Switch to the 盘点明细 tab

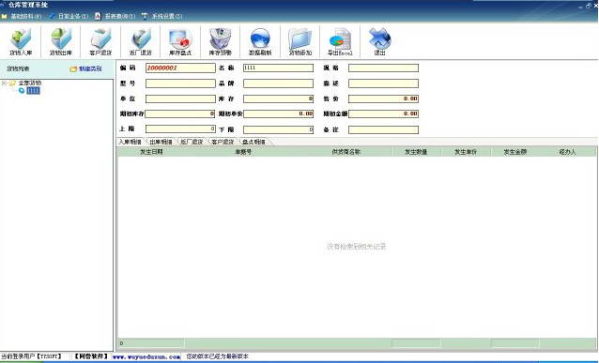pyautogui.click(x=253, y=142)
